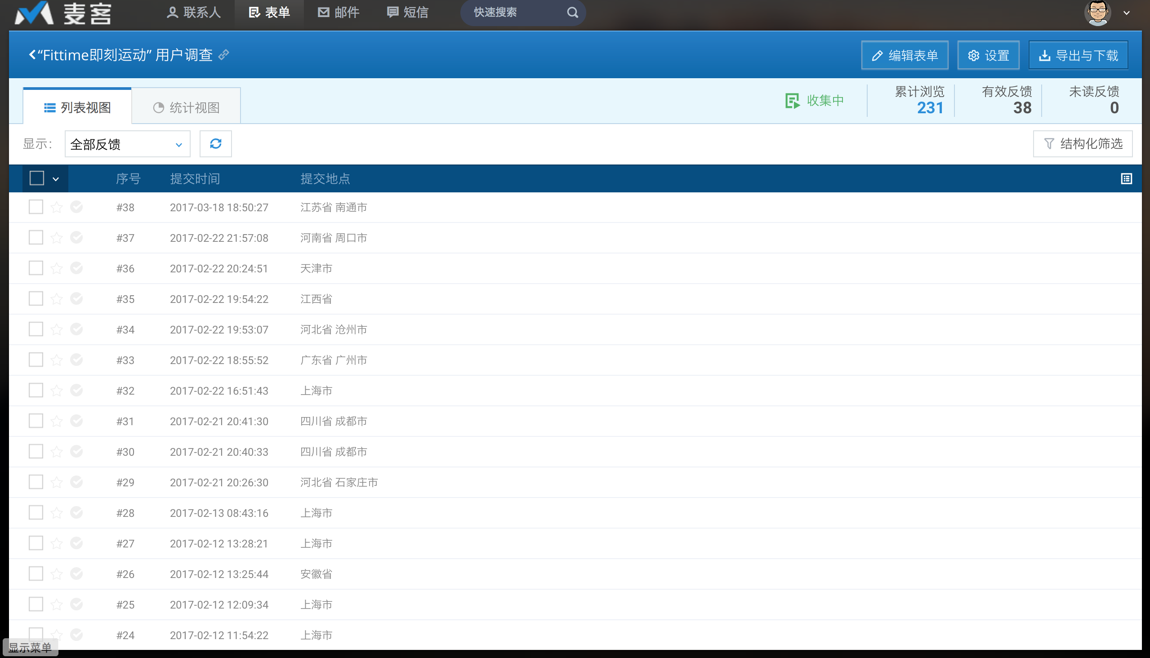This screenshot has width=1150, height=658.
Task: Toggle the checkmark status on #37
Action: [x=76, y=237]
